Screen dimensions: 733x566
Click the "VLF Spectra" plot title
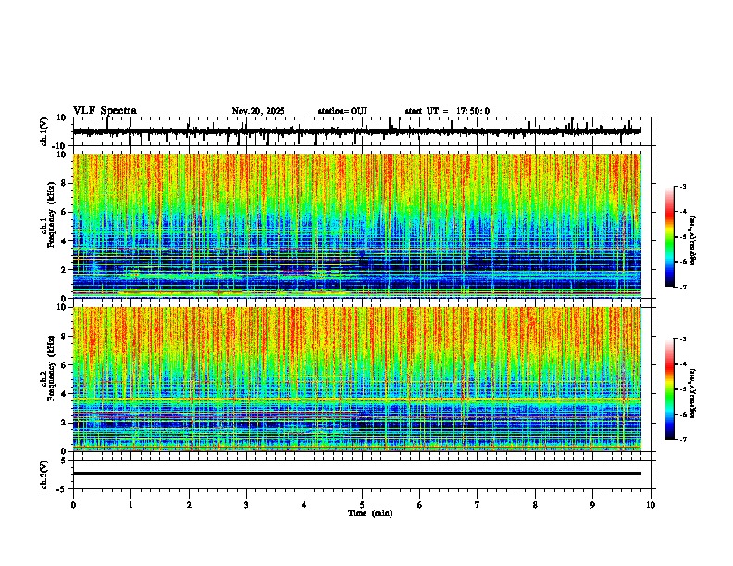tap(105, 111)
